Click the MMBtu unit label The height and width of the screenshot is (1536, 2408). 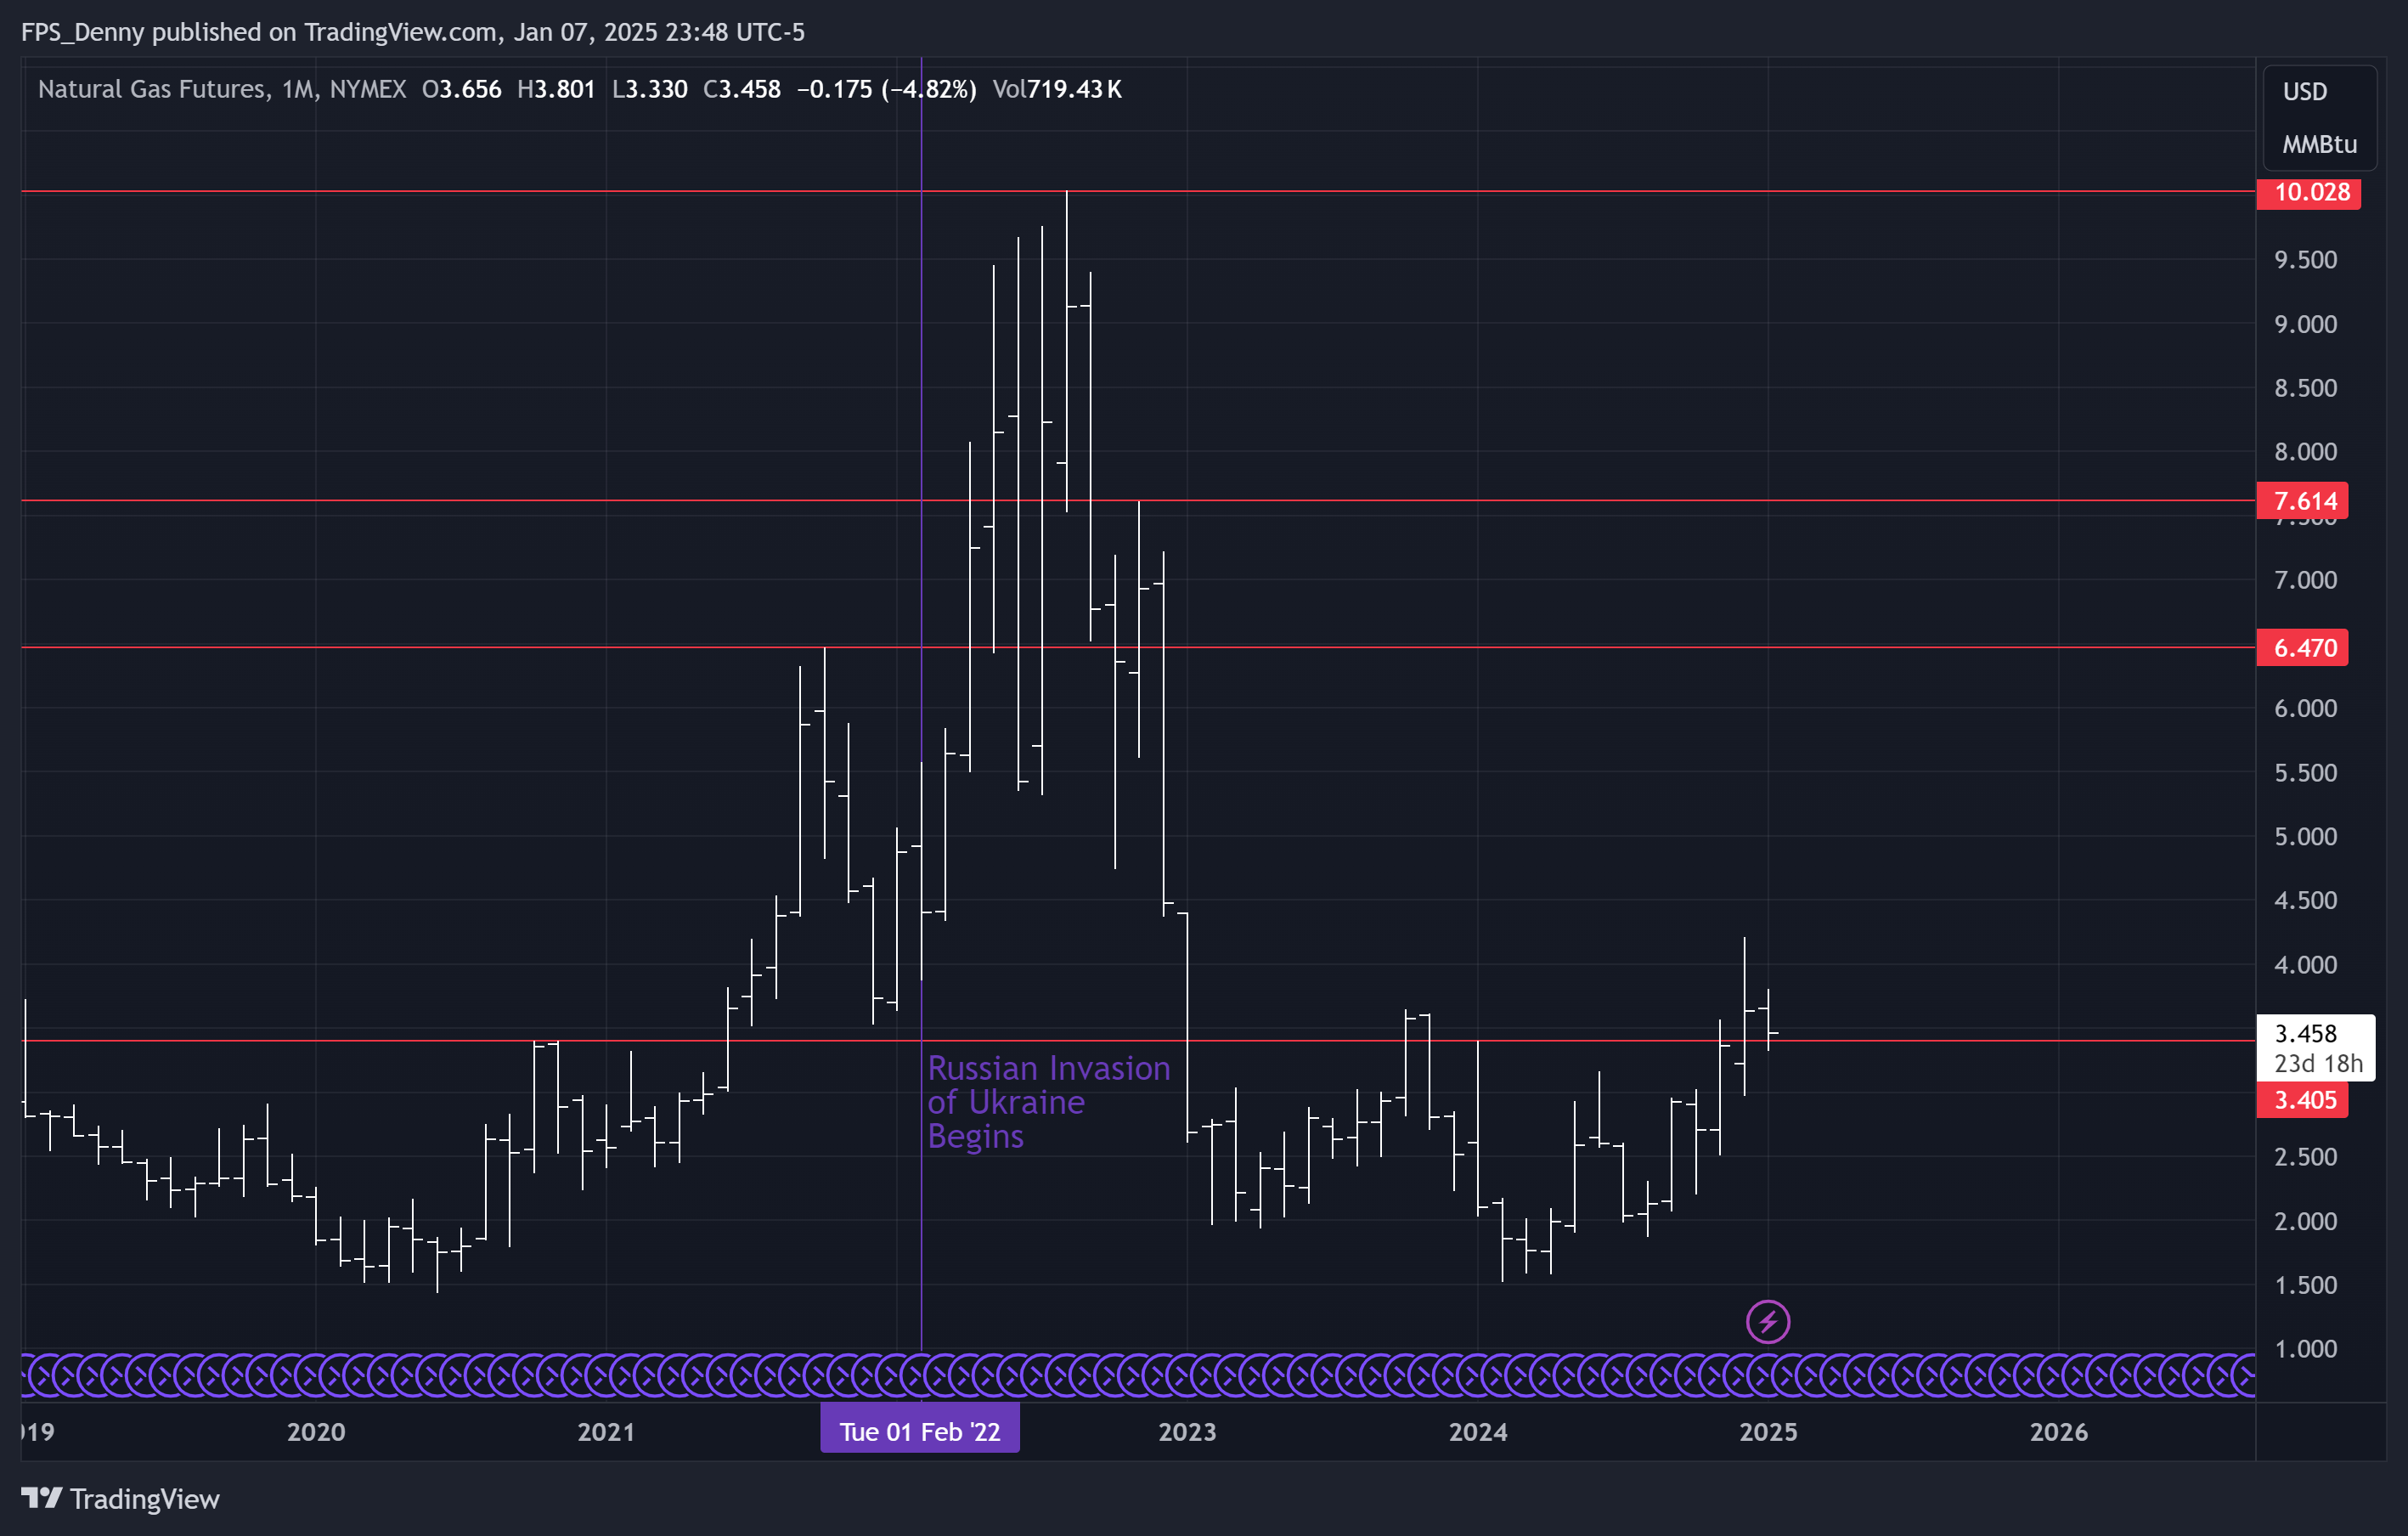point(2319,144)
